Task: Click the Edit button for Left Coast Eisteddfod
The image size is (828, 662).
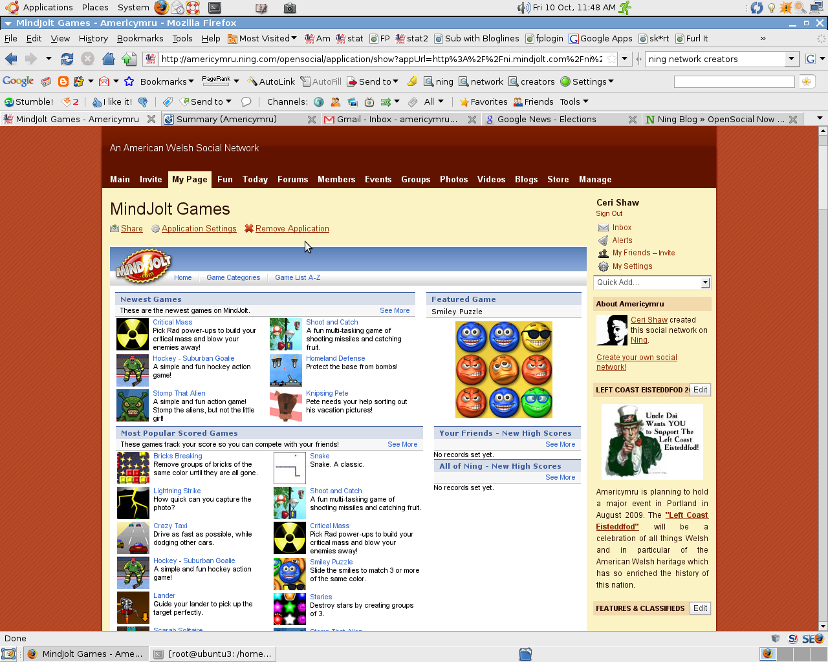Action: coord(701,390)
